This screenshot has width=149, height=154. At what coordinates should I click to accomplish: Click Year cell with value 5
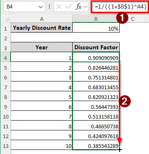42,96
